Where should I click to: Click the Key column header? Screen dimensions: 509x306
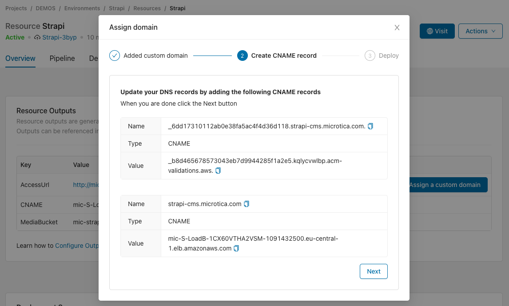pyautogui.click(x=26, y=165)
